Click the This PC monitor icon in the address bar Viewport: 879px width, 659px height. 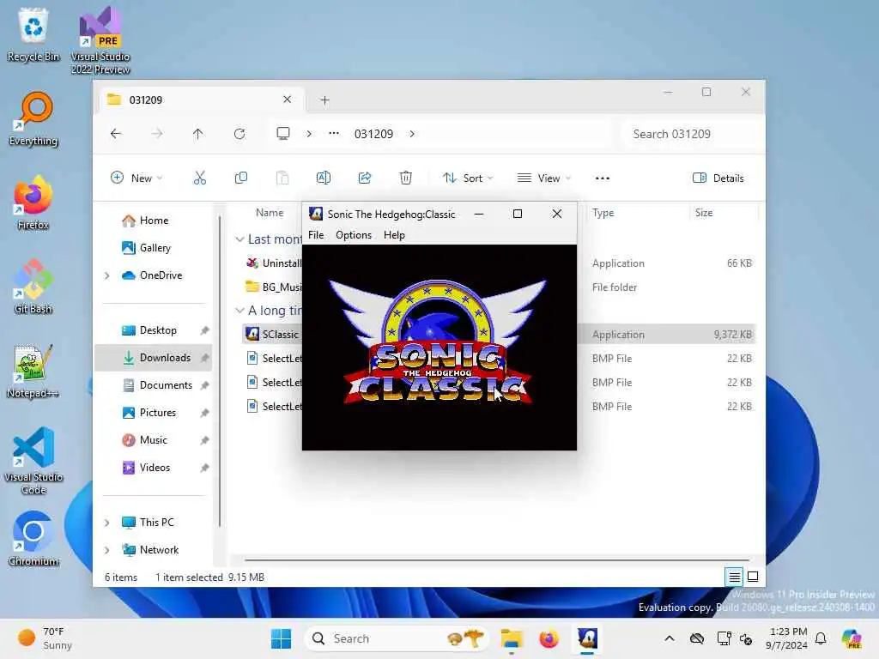click(283, 133)
